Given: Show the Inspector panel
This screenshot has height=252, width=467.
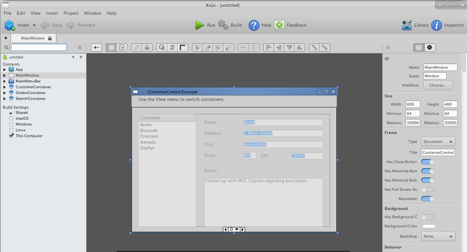Looking at the screenshot, I should (x=447, y=25).
